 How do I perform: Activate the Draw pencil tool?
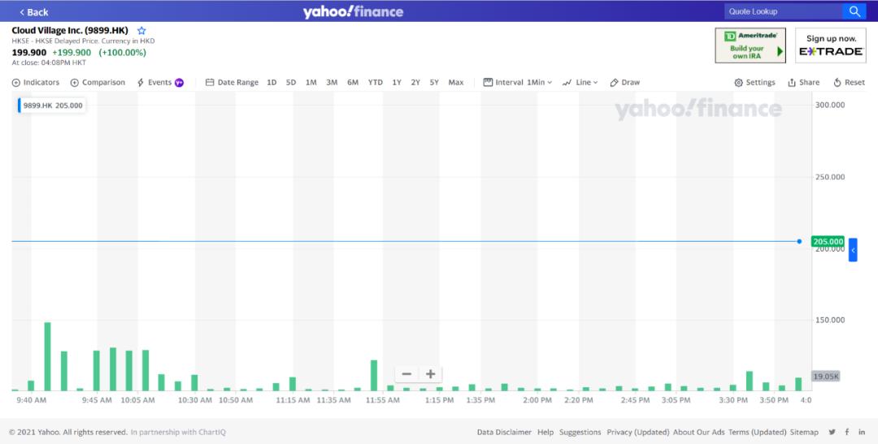tap(624, 83)
